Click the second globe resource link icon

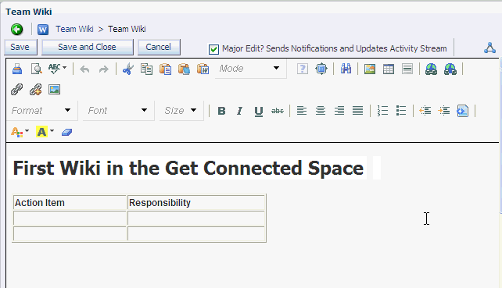450,69
